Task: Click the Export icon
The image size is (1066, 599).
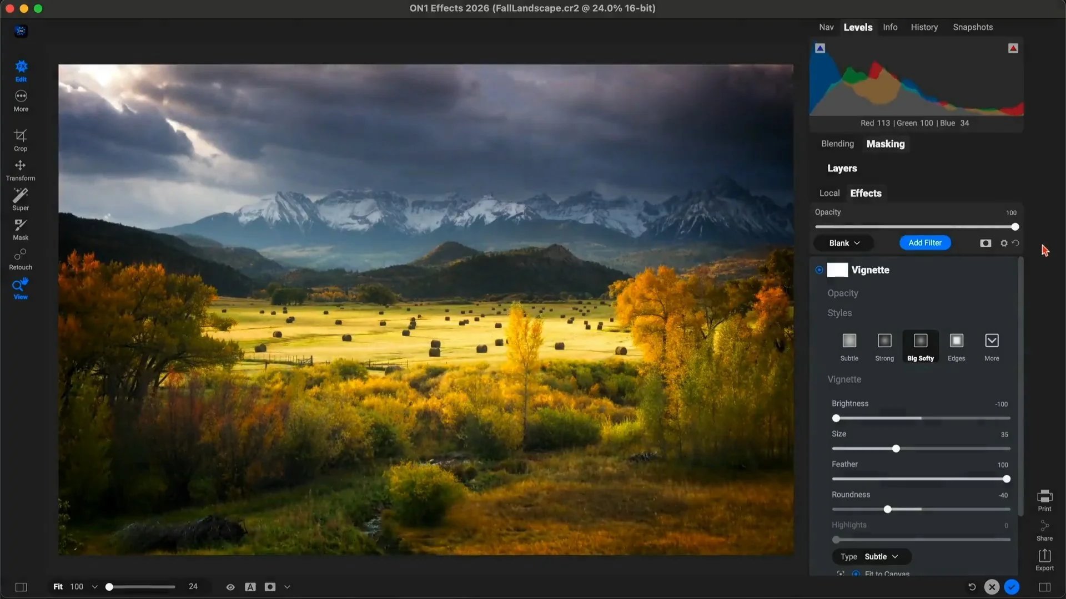Action: [1044, 560]
